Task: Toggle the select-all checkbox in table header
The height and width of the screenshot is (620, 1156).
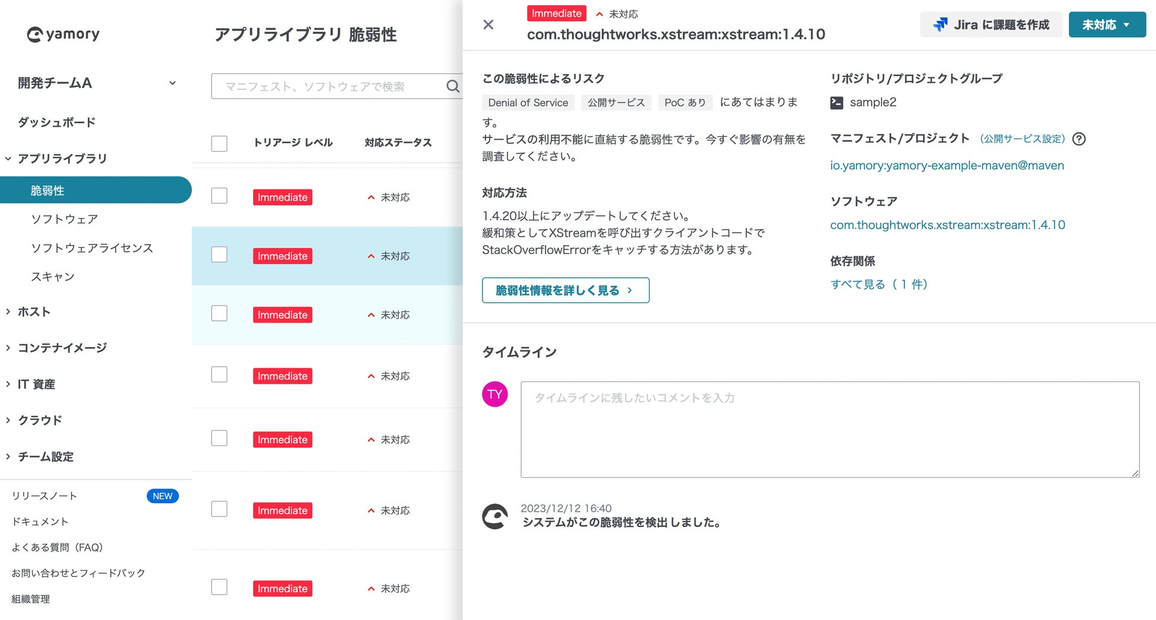Action: (219, 143)
